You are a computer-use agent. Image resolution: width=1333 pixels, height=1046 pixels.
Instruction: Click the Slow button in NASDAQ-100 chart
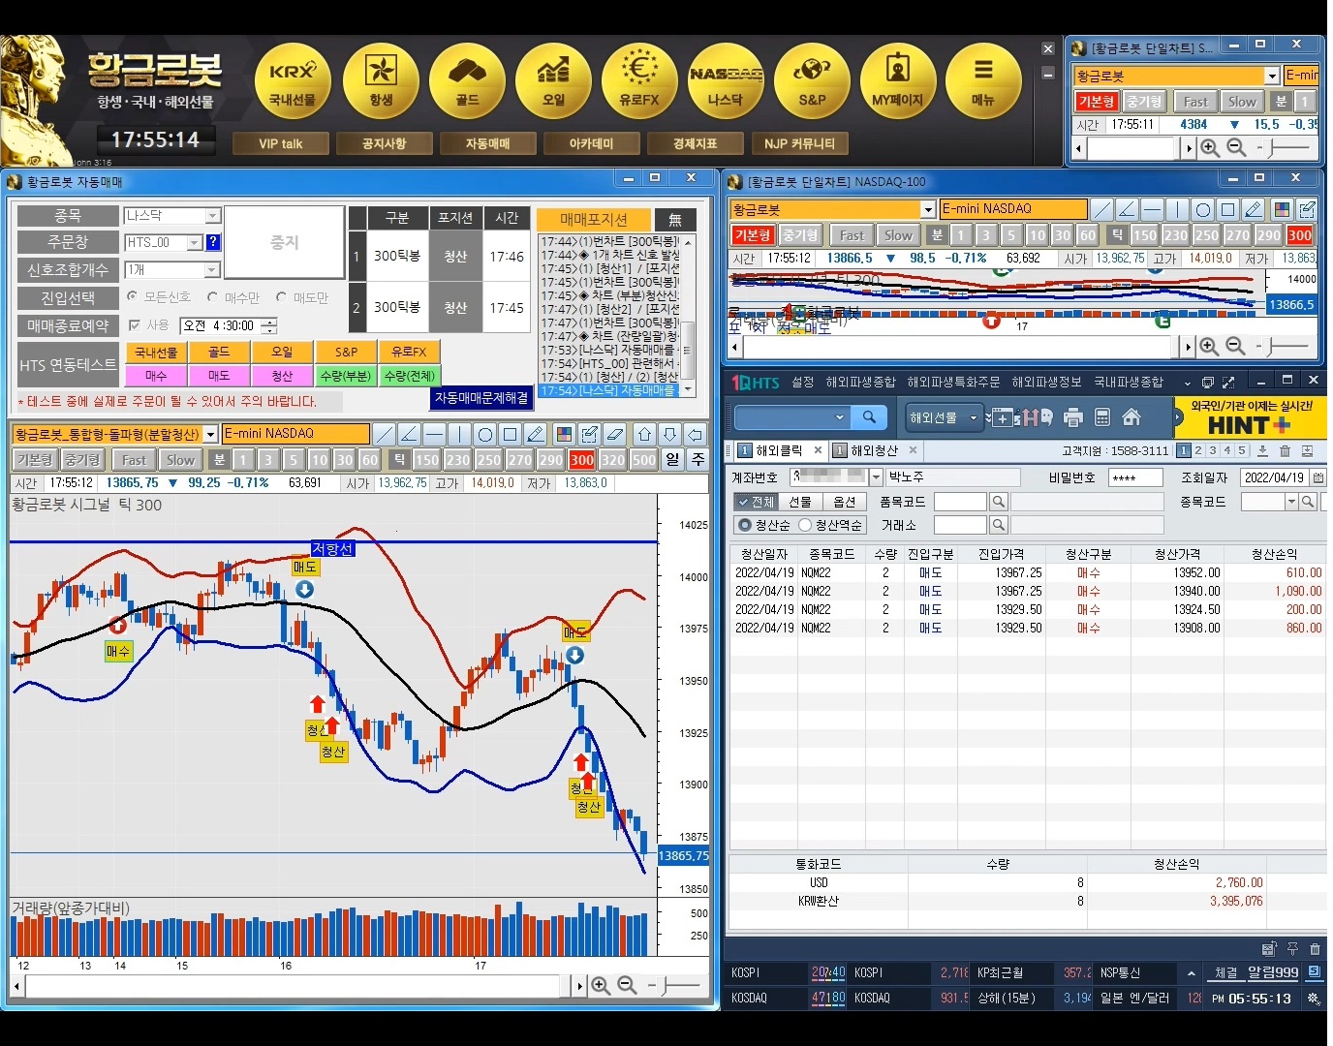(897, 235)
